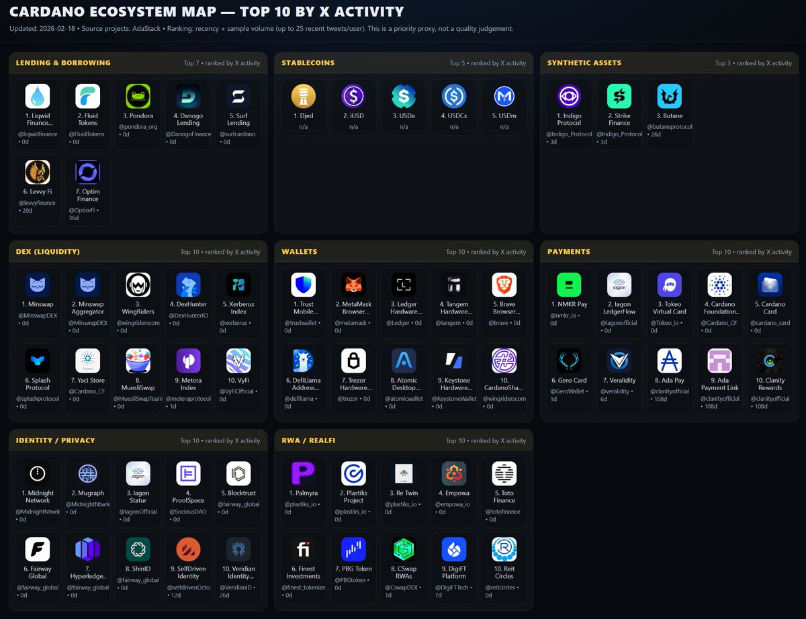Click the Lending & Borrowing section heading

click(x=63, y=63)
